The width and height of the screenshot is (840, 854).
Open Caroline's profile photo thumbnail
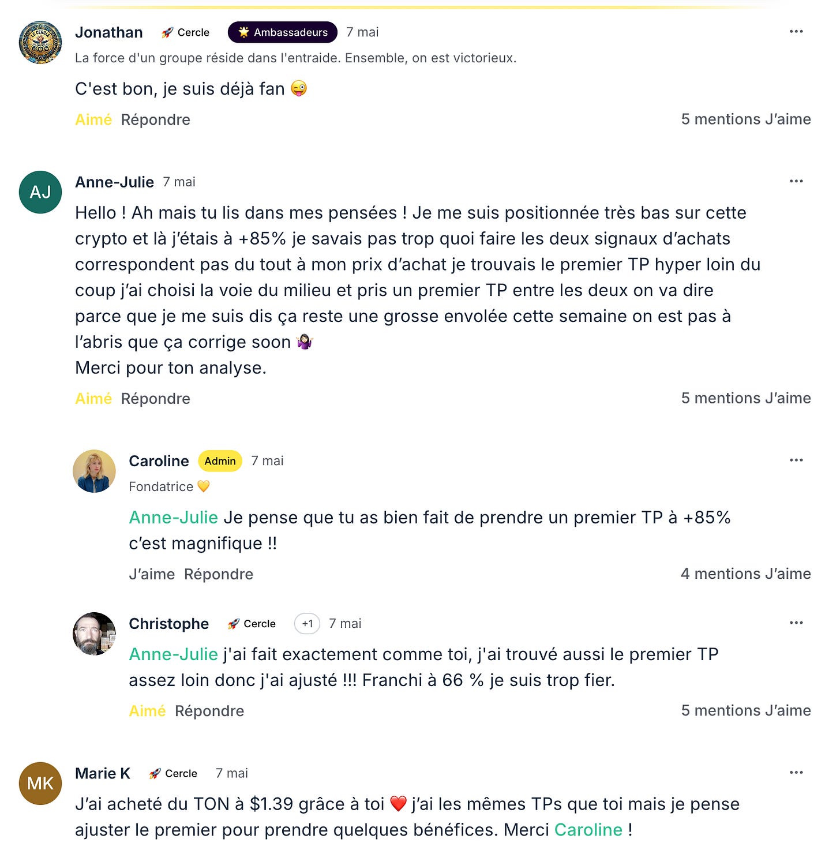[94, 471]
